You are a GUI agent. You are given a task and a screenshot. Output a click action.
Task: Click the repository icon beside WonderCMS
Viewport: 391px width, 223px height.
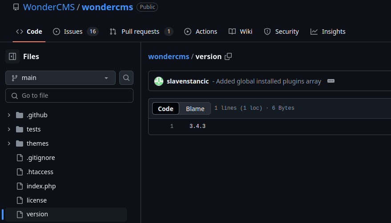[x=16, y=7]
